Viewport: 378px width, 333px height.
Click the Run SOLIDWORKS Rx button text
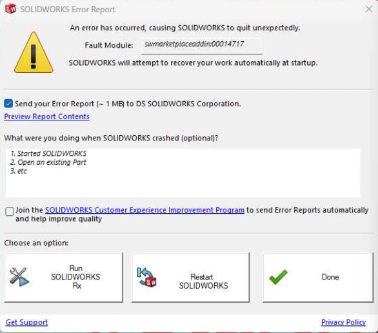75,277
